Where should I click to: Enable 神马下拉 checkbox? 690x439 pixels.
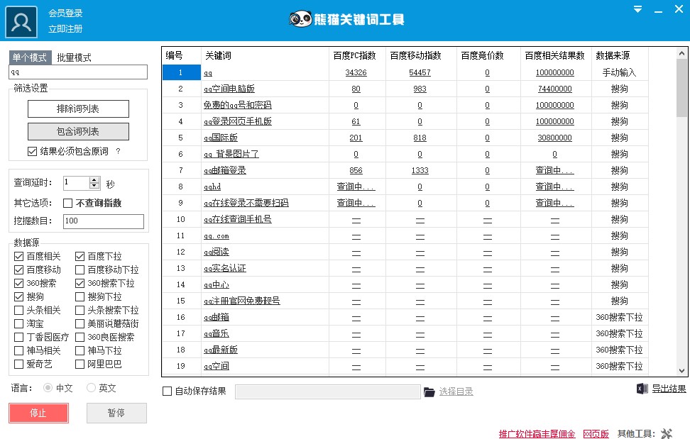coord(80,350)
